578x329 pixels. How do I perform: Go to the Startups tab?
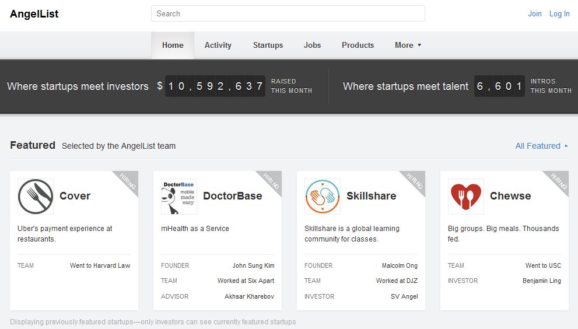(268, 45)
